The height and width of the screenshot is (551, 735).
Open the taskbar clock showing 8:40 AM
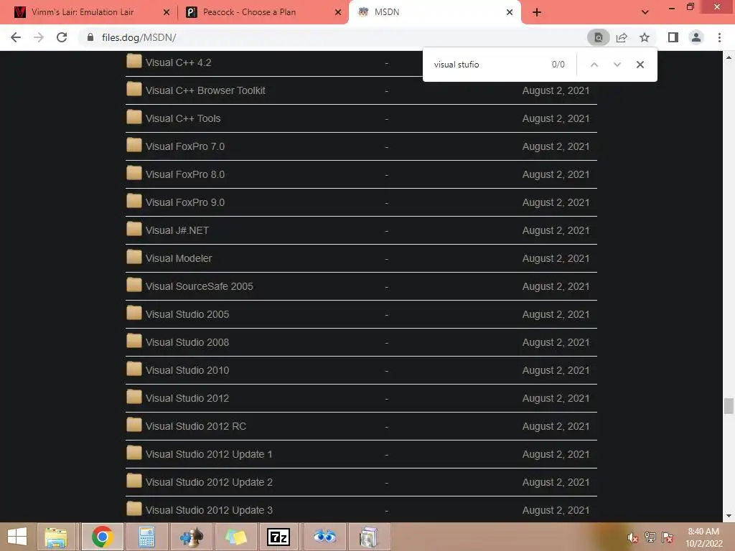coord(703,537)
